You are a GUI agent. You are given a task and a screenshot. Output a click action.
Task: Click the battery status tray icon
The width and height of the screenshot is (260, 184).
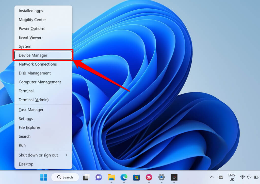coord(256,177)
